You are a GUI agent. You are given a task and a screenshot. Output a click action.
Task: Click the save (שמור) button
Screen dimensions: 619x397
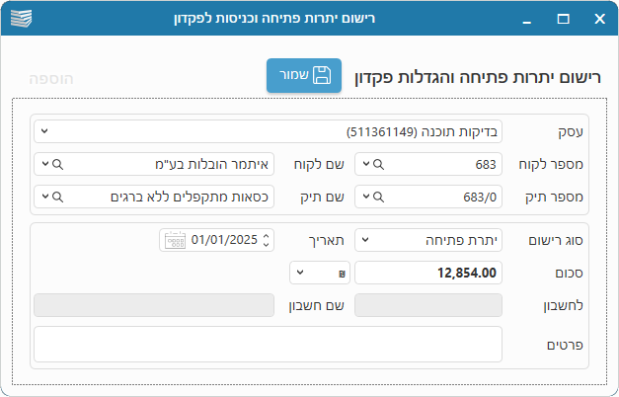[303, 76]
